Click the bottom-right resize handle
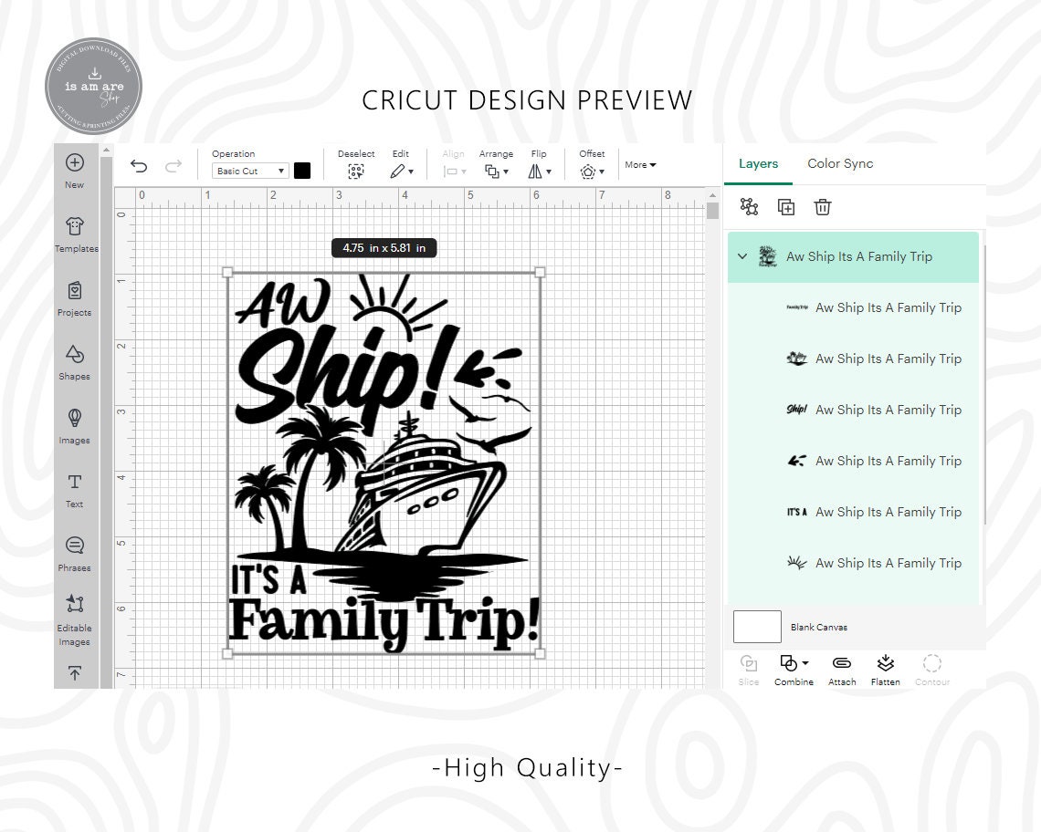Image resolution: width=1041 pixels, height=832 pixels. (540, 653)
